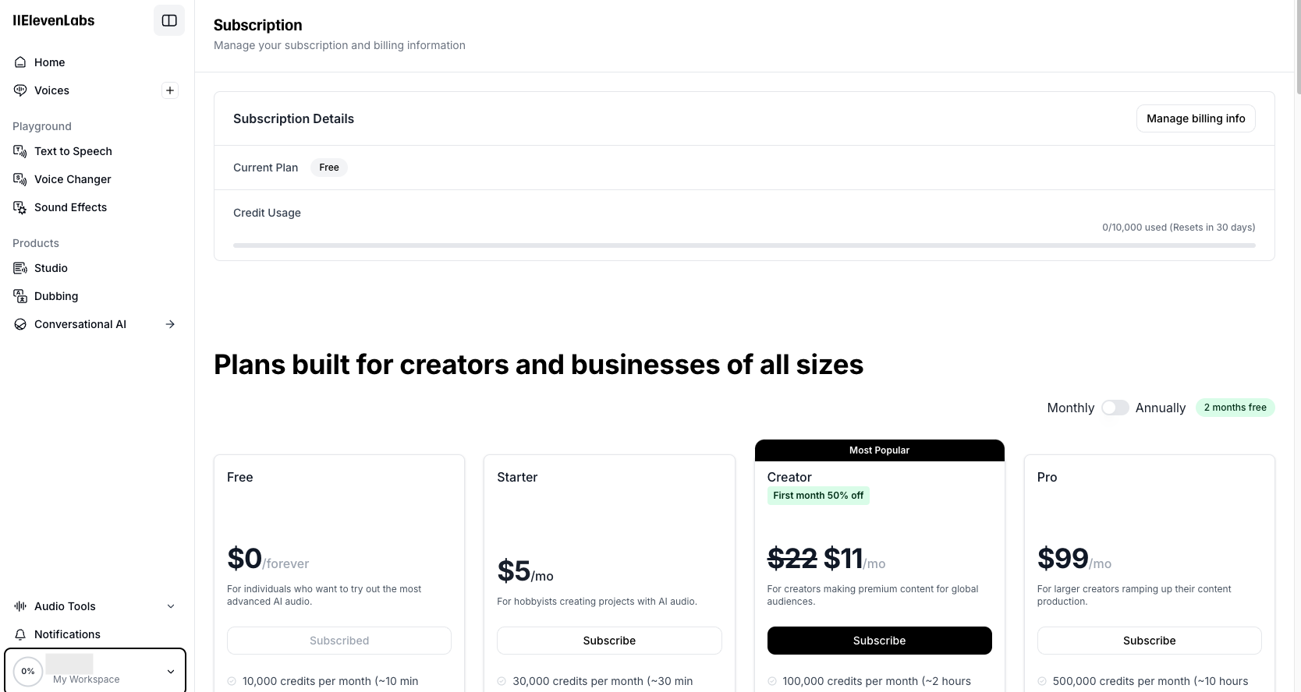Open Conversational AI menu item
Image resolution: width=1301 pixels, height=692 pixels.
[x=80, y=324]
